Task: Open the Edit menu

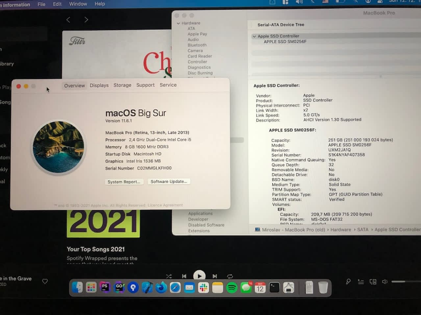Action: point(57,4)
